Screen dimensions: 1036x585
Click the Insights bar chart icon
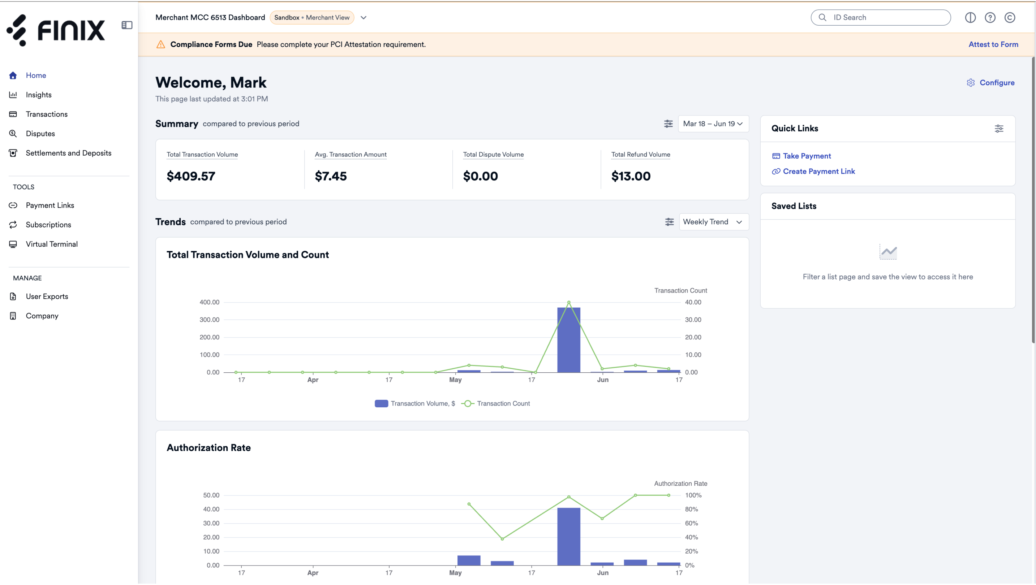(x=13, y=95)
